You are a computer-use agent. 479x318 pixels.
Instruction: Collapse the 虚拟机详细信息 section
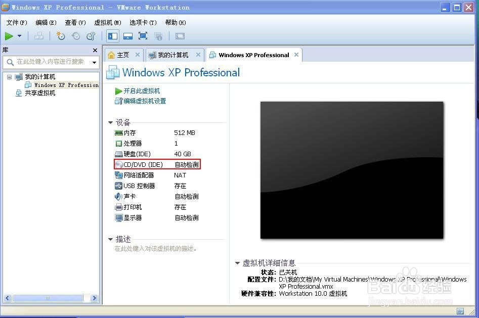[237, 262]
